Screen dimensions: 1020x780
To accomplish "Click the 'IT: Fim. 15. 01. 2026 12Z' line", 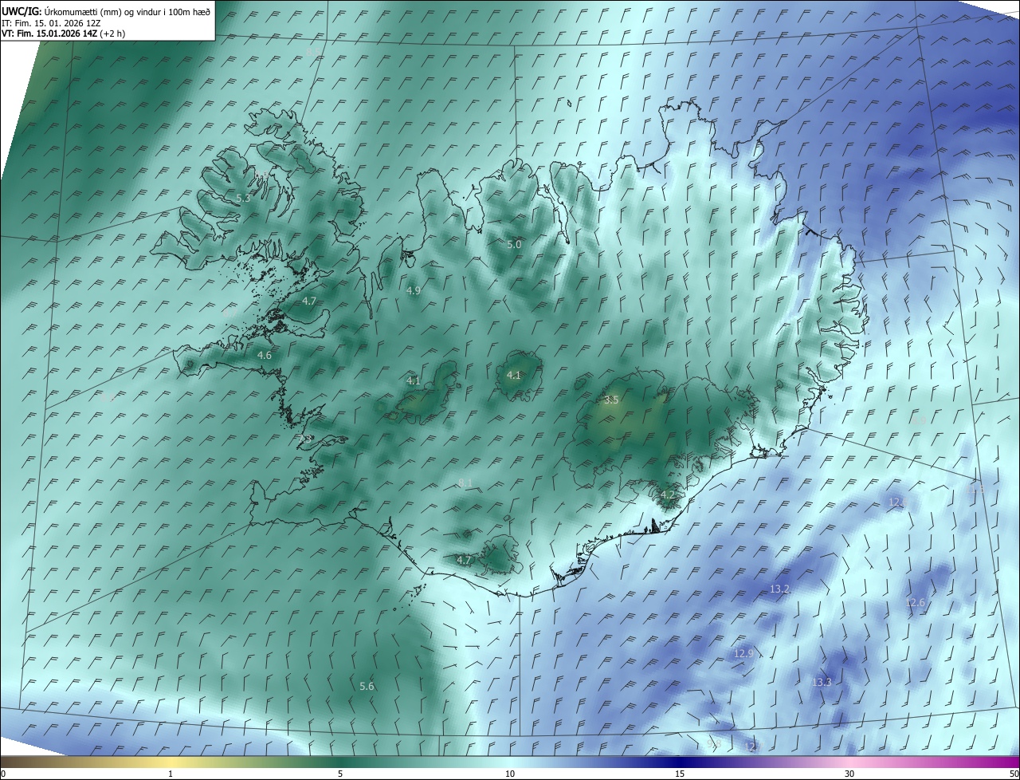I will (x=50, y=22).
